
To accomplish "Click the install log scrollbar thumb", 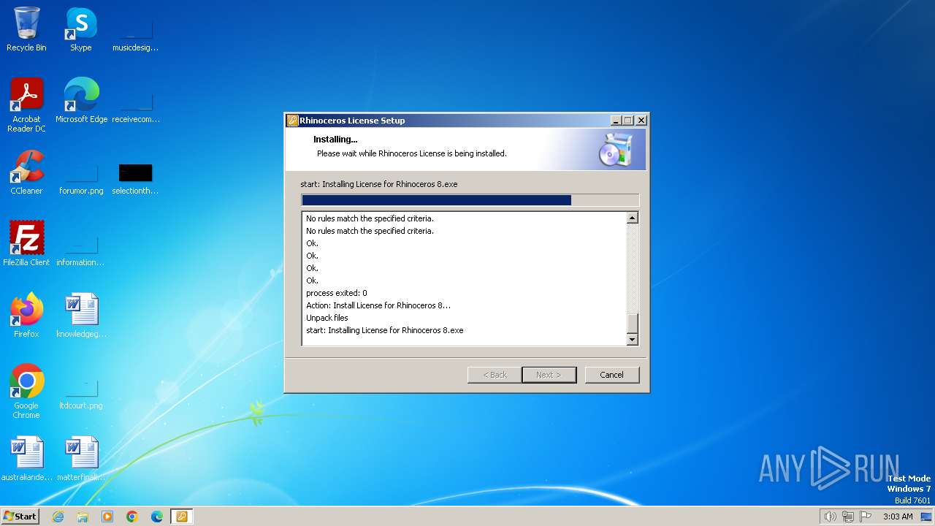I will tap(633, 323).
